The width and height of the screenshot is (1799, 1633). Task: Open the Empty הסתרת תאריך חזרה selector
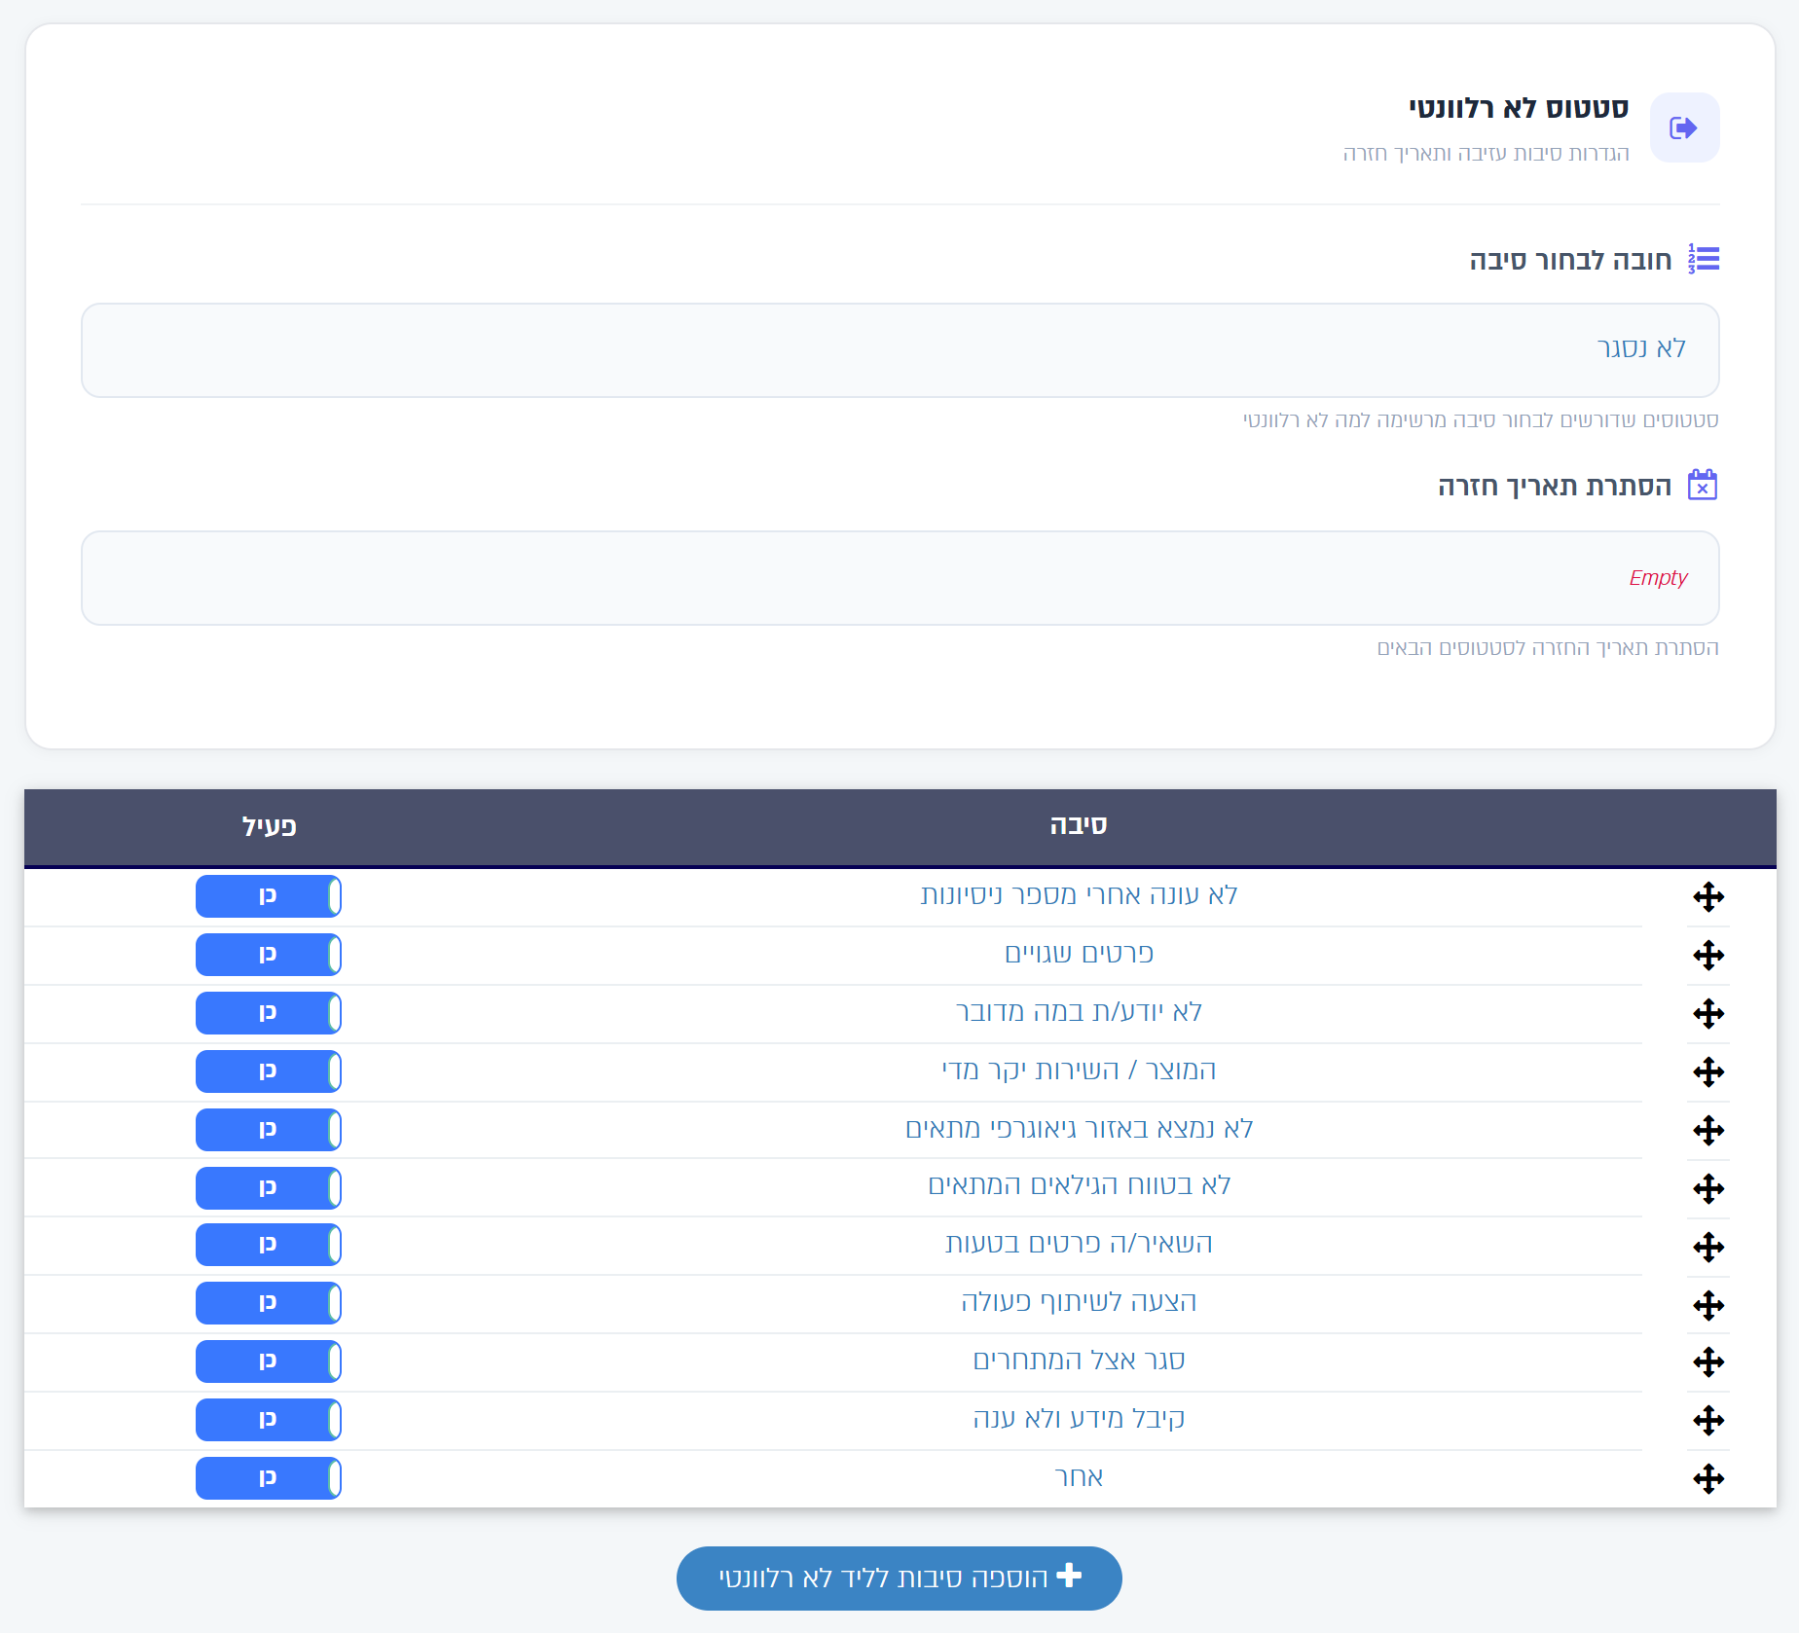tap(900, 578)
